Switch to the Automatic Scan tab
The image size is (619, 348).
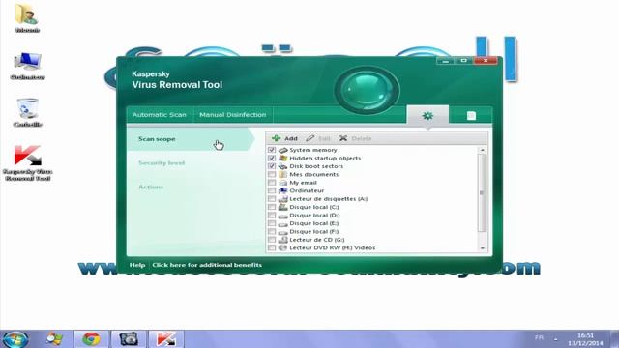point(159,115)
